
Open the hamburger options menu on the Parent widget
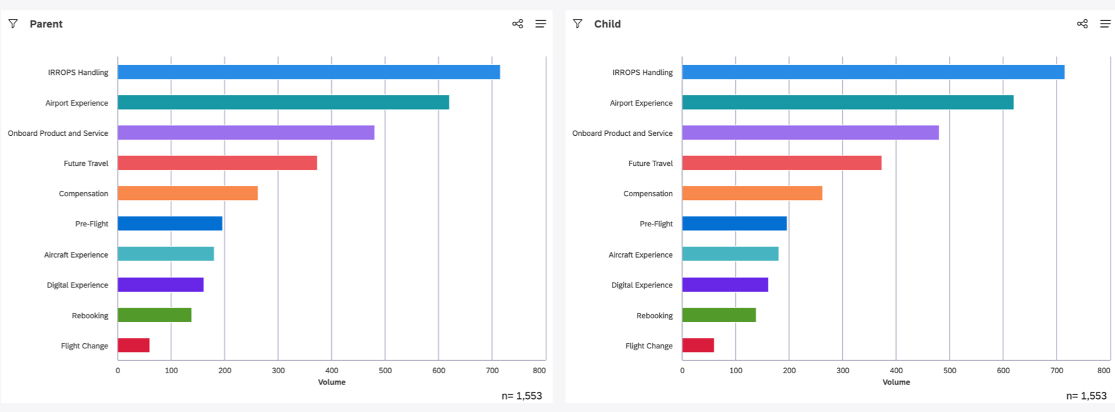(540, 23)
